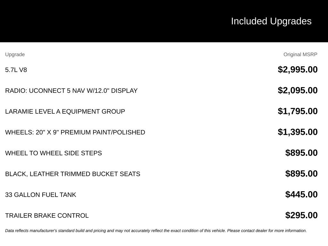Select Laramie Level A Equipment Group
This screenshot has height=246, width=328.
pos(65,111)
